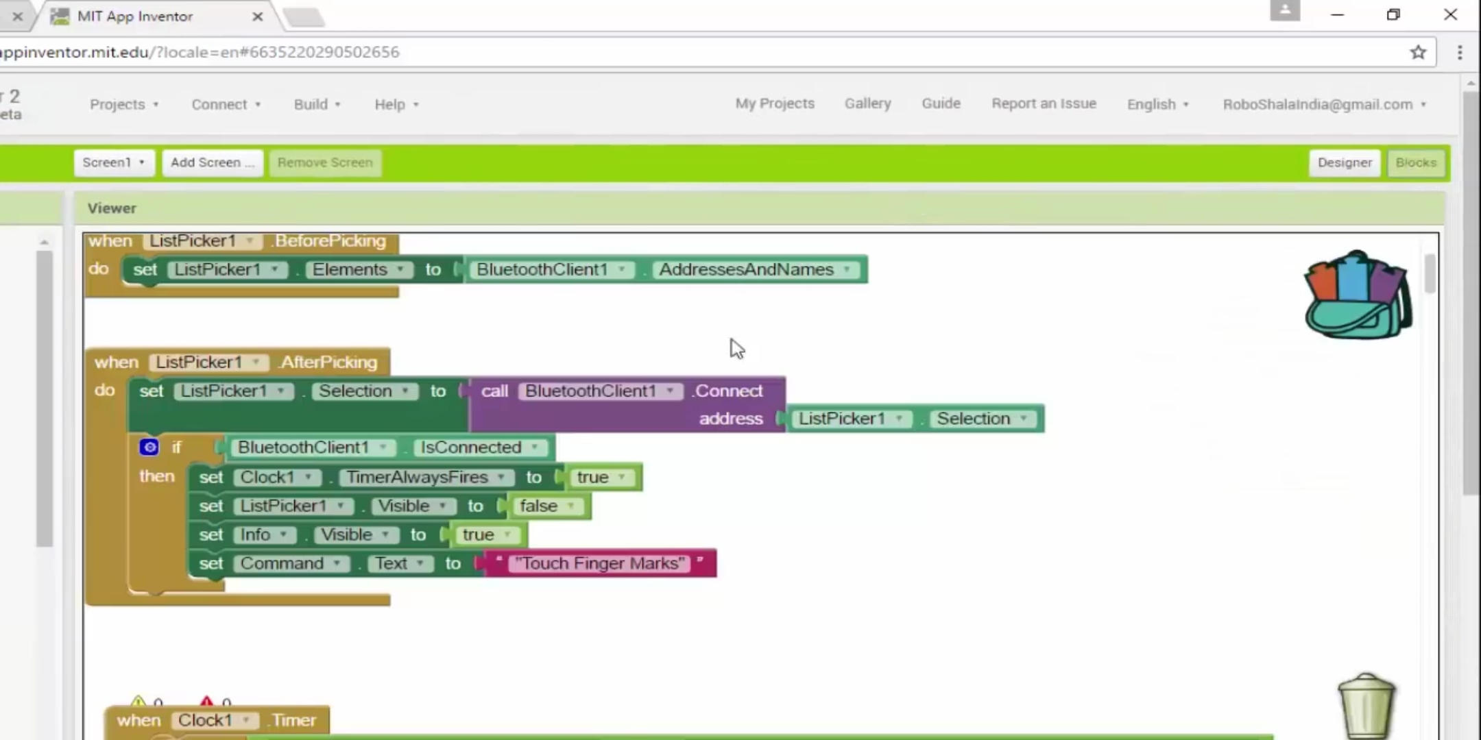Toggle true value for Info Visible
The image size is (1481, 740).
pyautogui.click(x=487, y=535)
